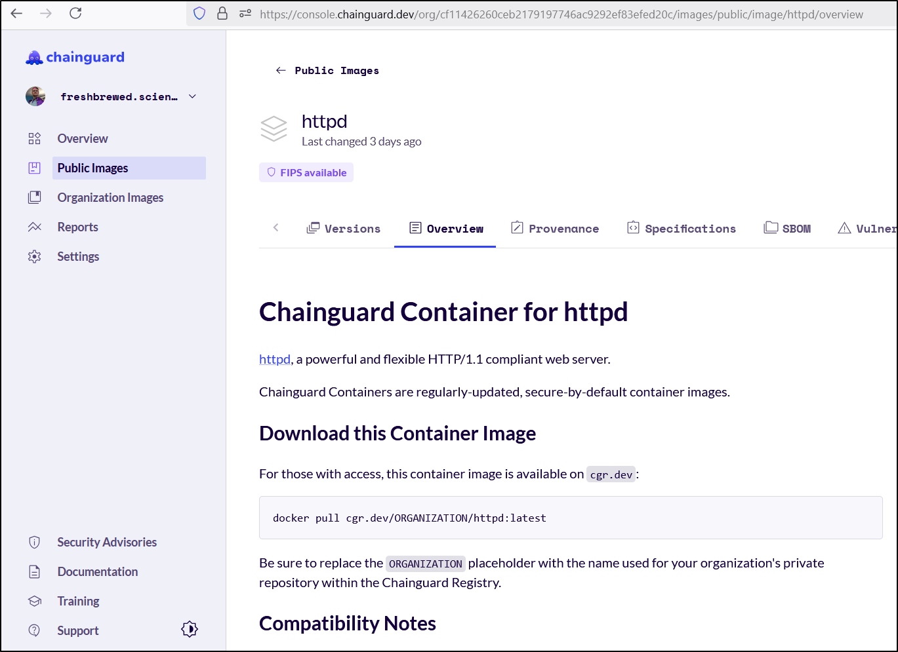Click the left arrow beside Public Images
Image resolution: width=898 pixels, height=652 pixels.
(x=281, y=70)
